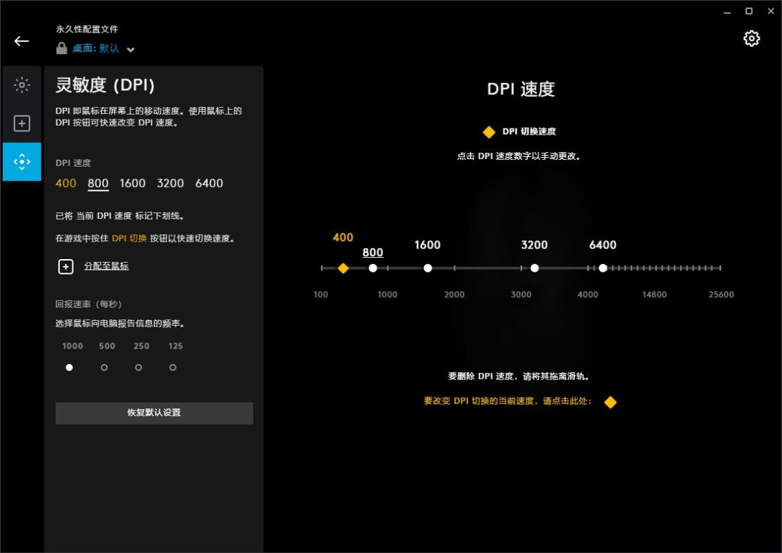Click the 500 report rate label

(x=107, y=346)
